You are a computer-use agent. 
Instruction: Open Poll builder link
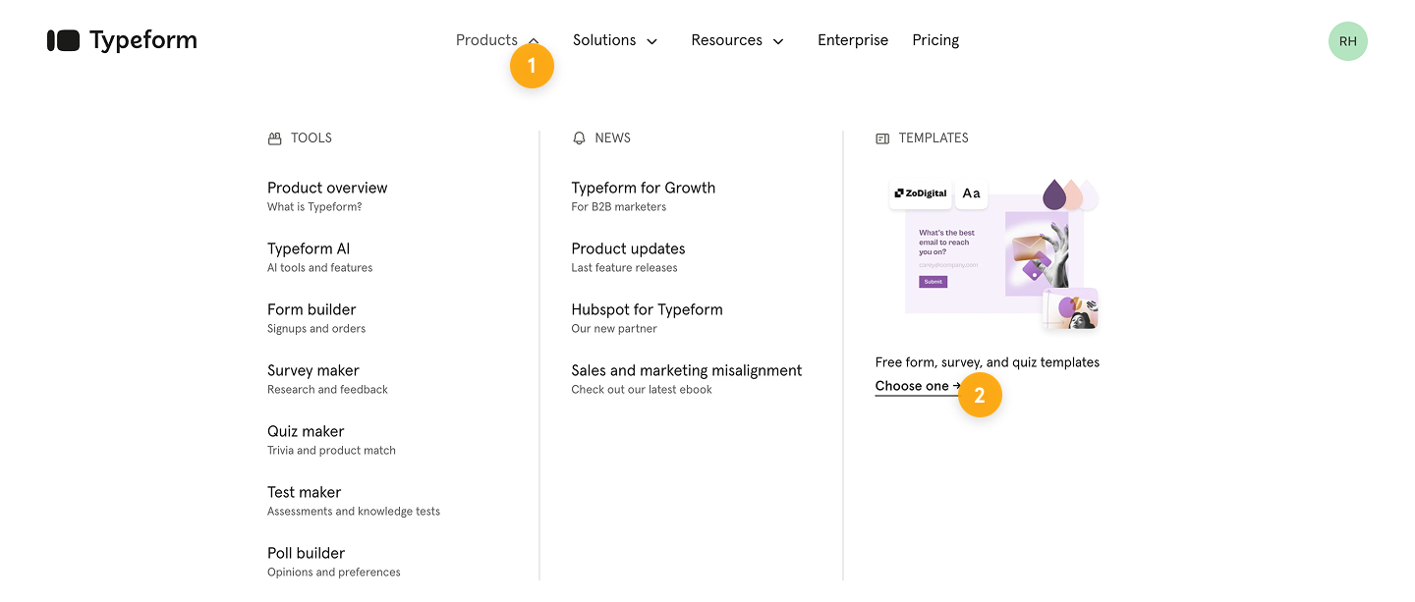(306, 554)
